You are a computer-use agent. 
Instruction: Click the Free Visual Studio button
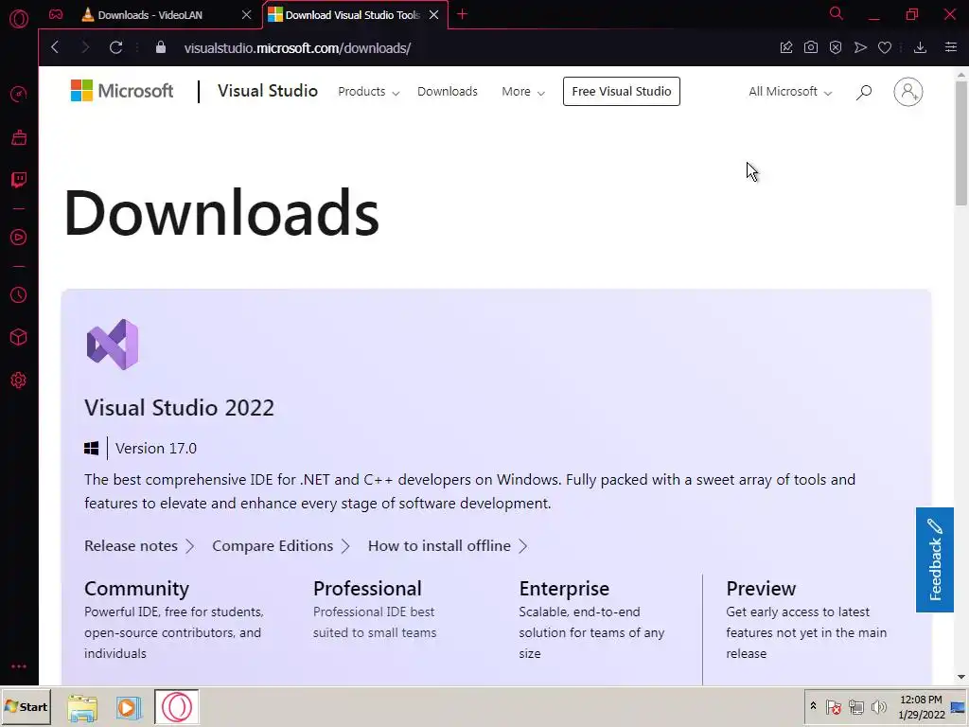[621, 92]
